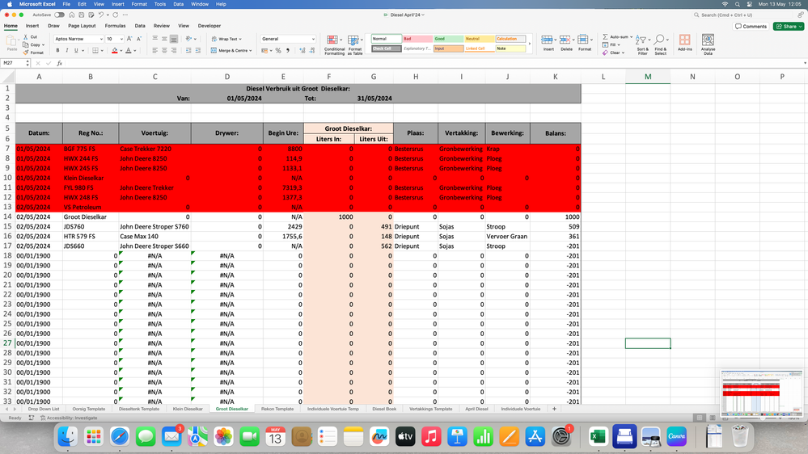Click the Home icon in title bar
The image size is (808, 454).
tap(72, 15)
